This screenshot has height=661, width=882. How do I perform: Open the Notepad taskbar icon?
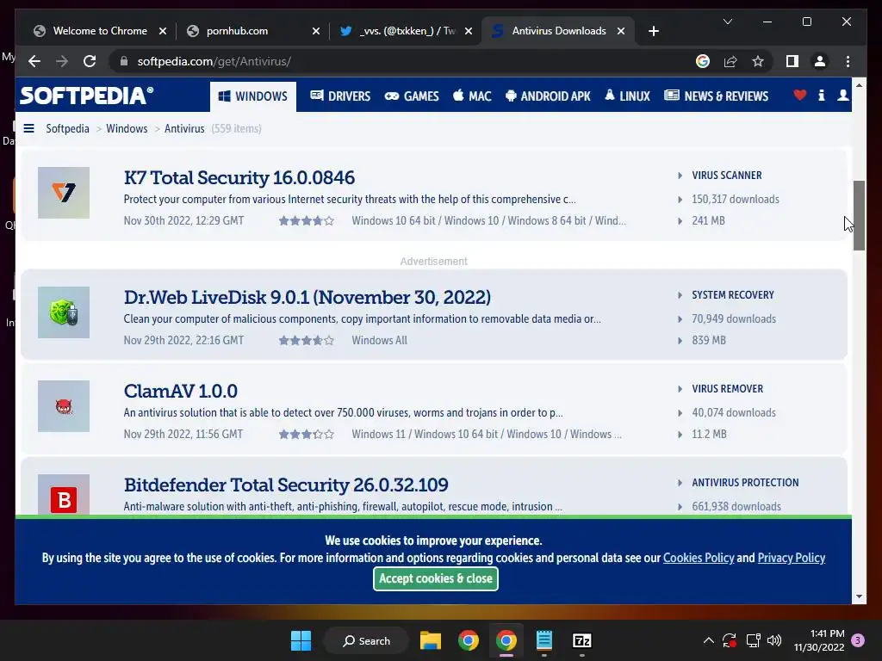click(544, 640)
